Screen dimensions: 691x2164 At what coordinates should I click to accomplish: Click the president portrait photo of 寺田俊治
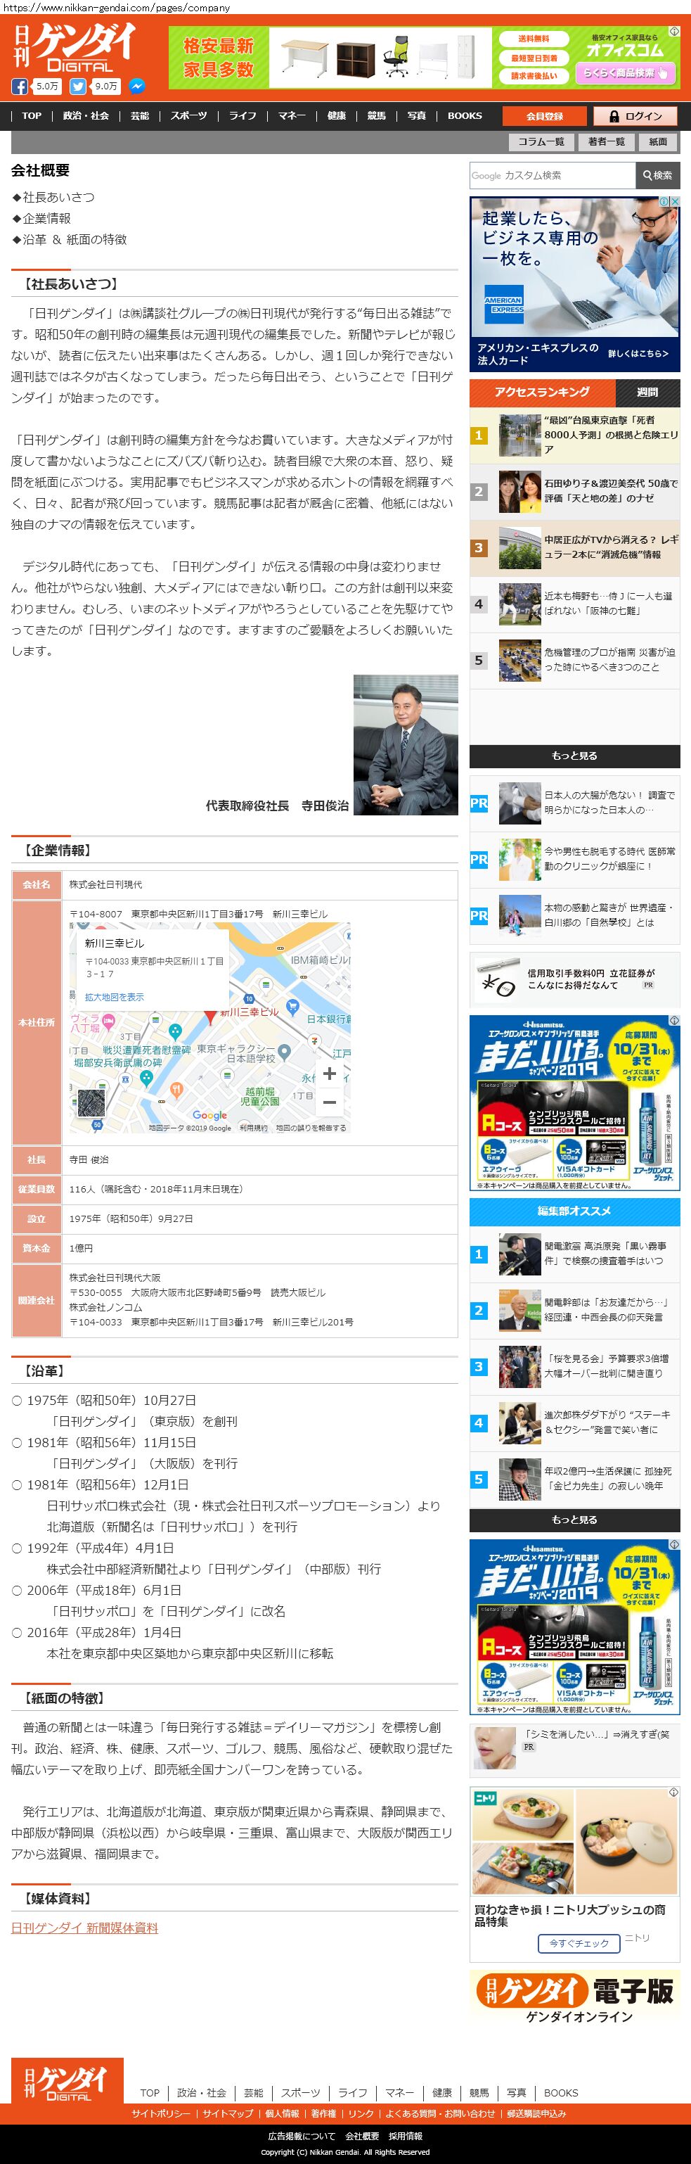pos(406,744)
